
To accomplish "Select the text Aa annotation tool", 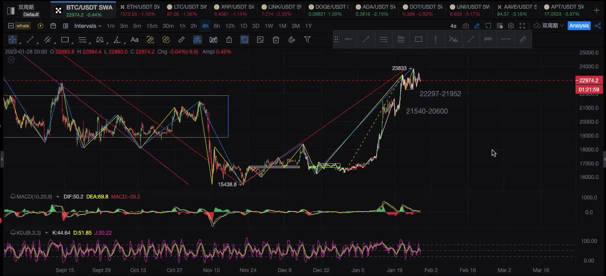I will (135, 40).
